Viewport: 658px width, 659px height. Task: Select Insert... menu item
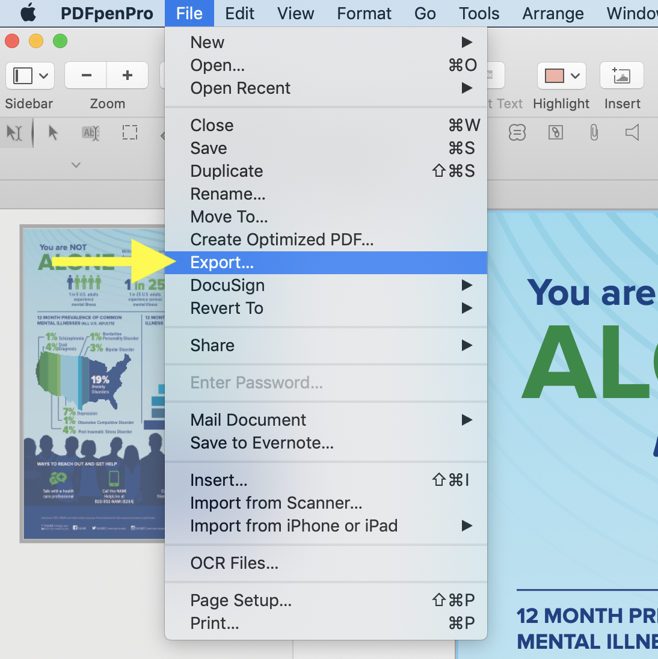[x=326, y=480]
